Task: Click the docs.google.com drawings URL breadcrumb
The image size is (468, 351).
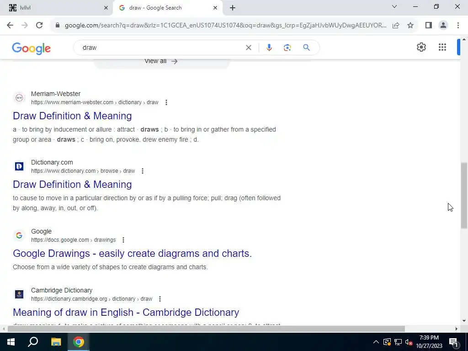Action: tap(74, 240)
